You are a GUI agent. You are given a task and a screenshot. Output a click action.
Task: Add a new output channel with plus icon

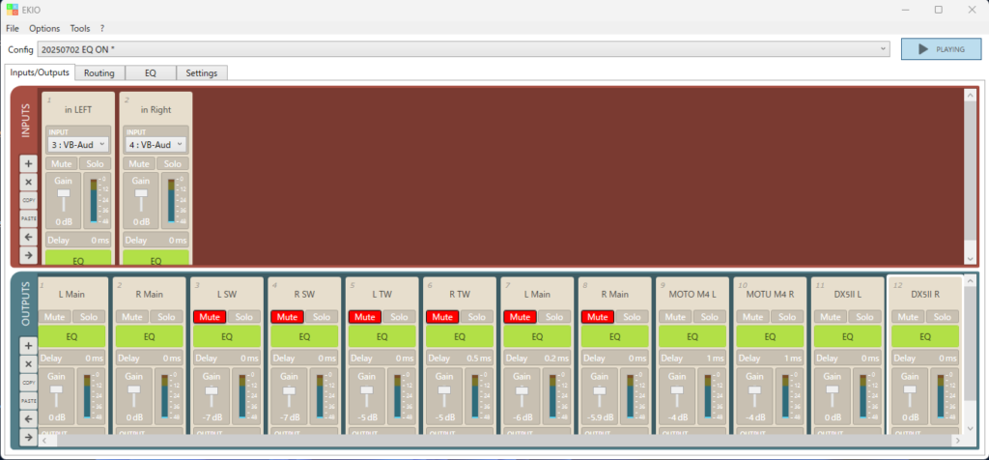28,346
